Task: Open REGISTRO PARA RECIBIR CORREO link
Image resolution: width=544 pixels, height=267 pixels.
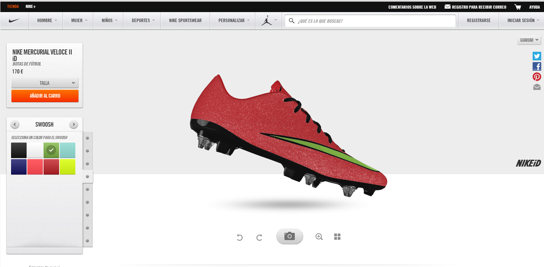Action: click(479, 7)
